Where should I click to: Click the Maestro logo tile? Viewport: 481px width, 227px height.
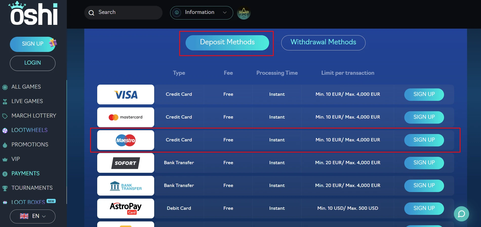pyautogui.click(x=126, y=140)
